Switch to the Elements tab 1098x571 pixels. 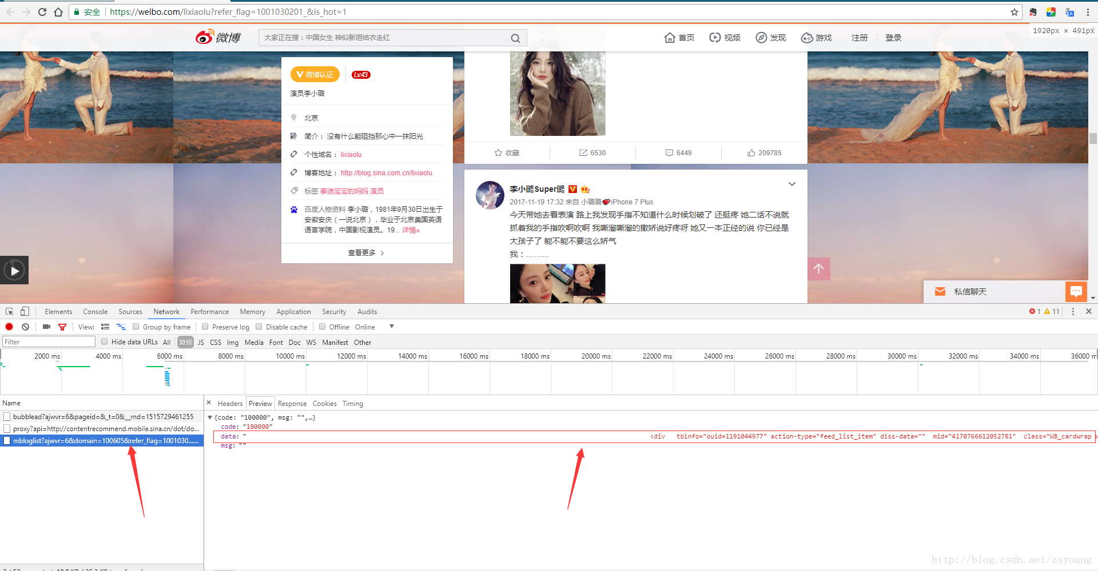[x=58, y=312]
